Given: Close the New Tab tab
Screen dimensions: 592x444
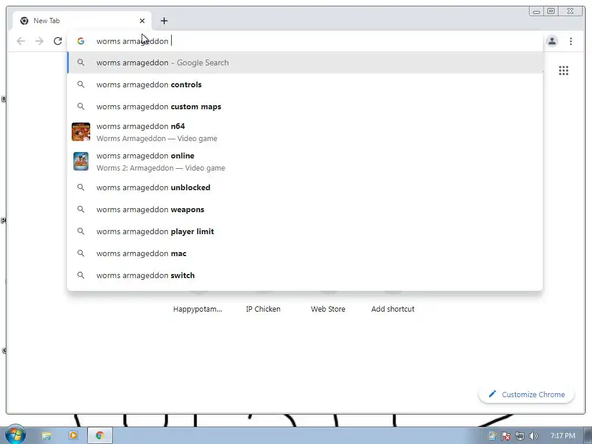Looking at the screenshot, I should [142, 21].
